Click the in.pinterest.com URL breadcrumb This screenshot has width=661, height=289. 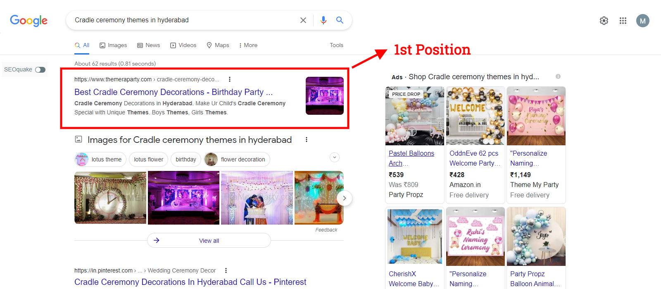click(x=145, y=270)
